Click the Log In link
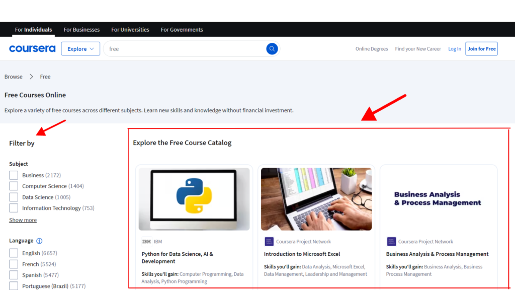Screen dimensions: 515x290 coord(455,49)
